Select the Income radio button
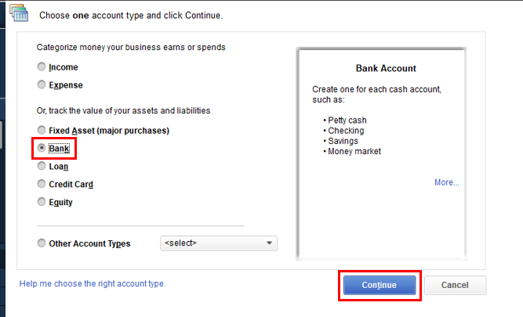The image size is (523, 317). (x=42, y=67)
